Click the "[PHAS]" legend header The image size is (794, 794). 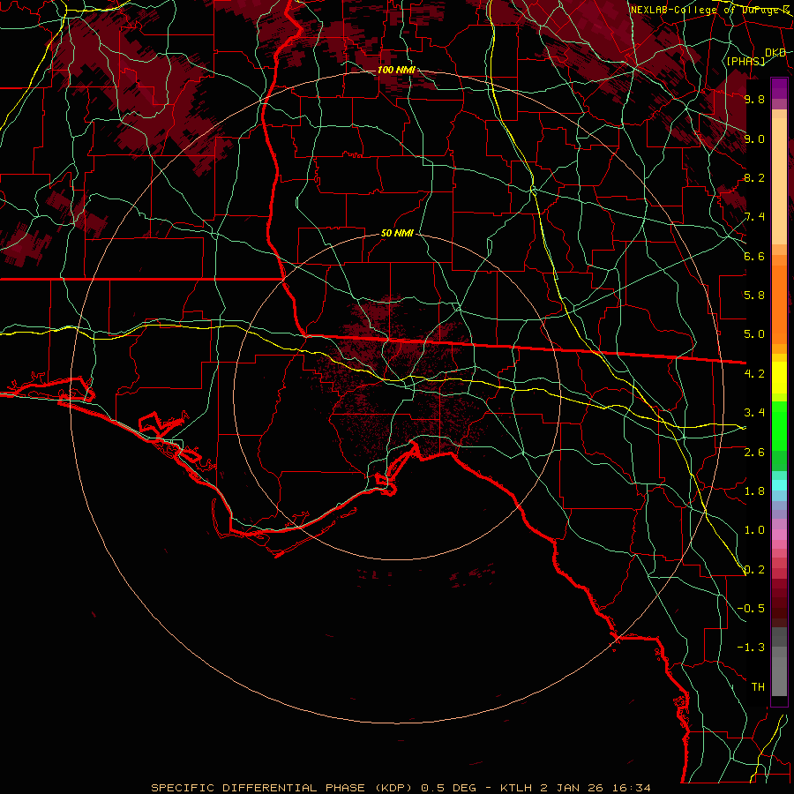pos(745,61)
